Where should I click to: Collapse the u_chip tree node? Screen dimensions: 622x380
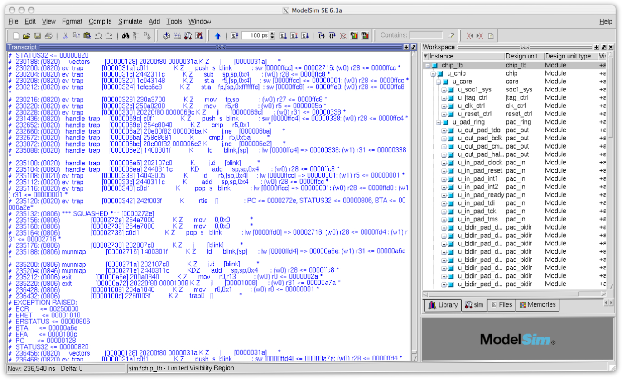tap(433, 73)
